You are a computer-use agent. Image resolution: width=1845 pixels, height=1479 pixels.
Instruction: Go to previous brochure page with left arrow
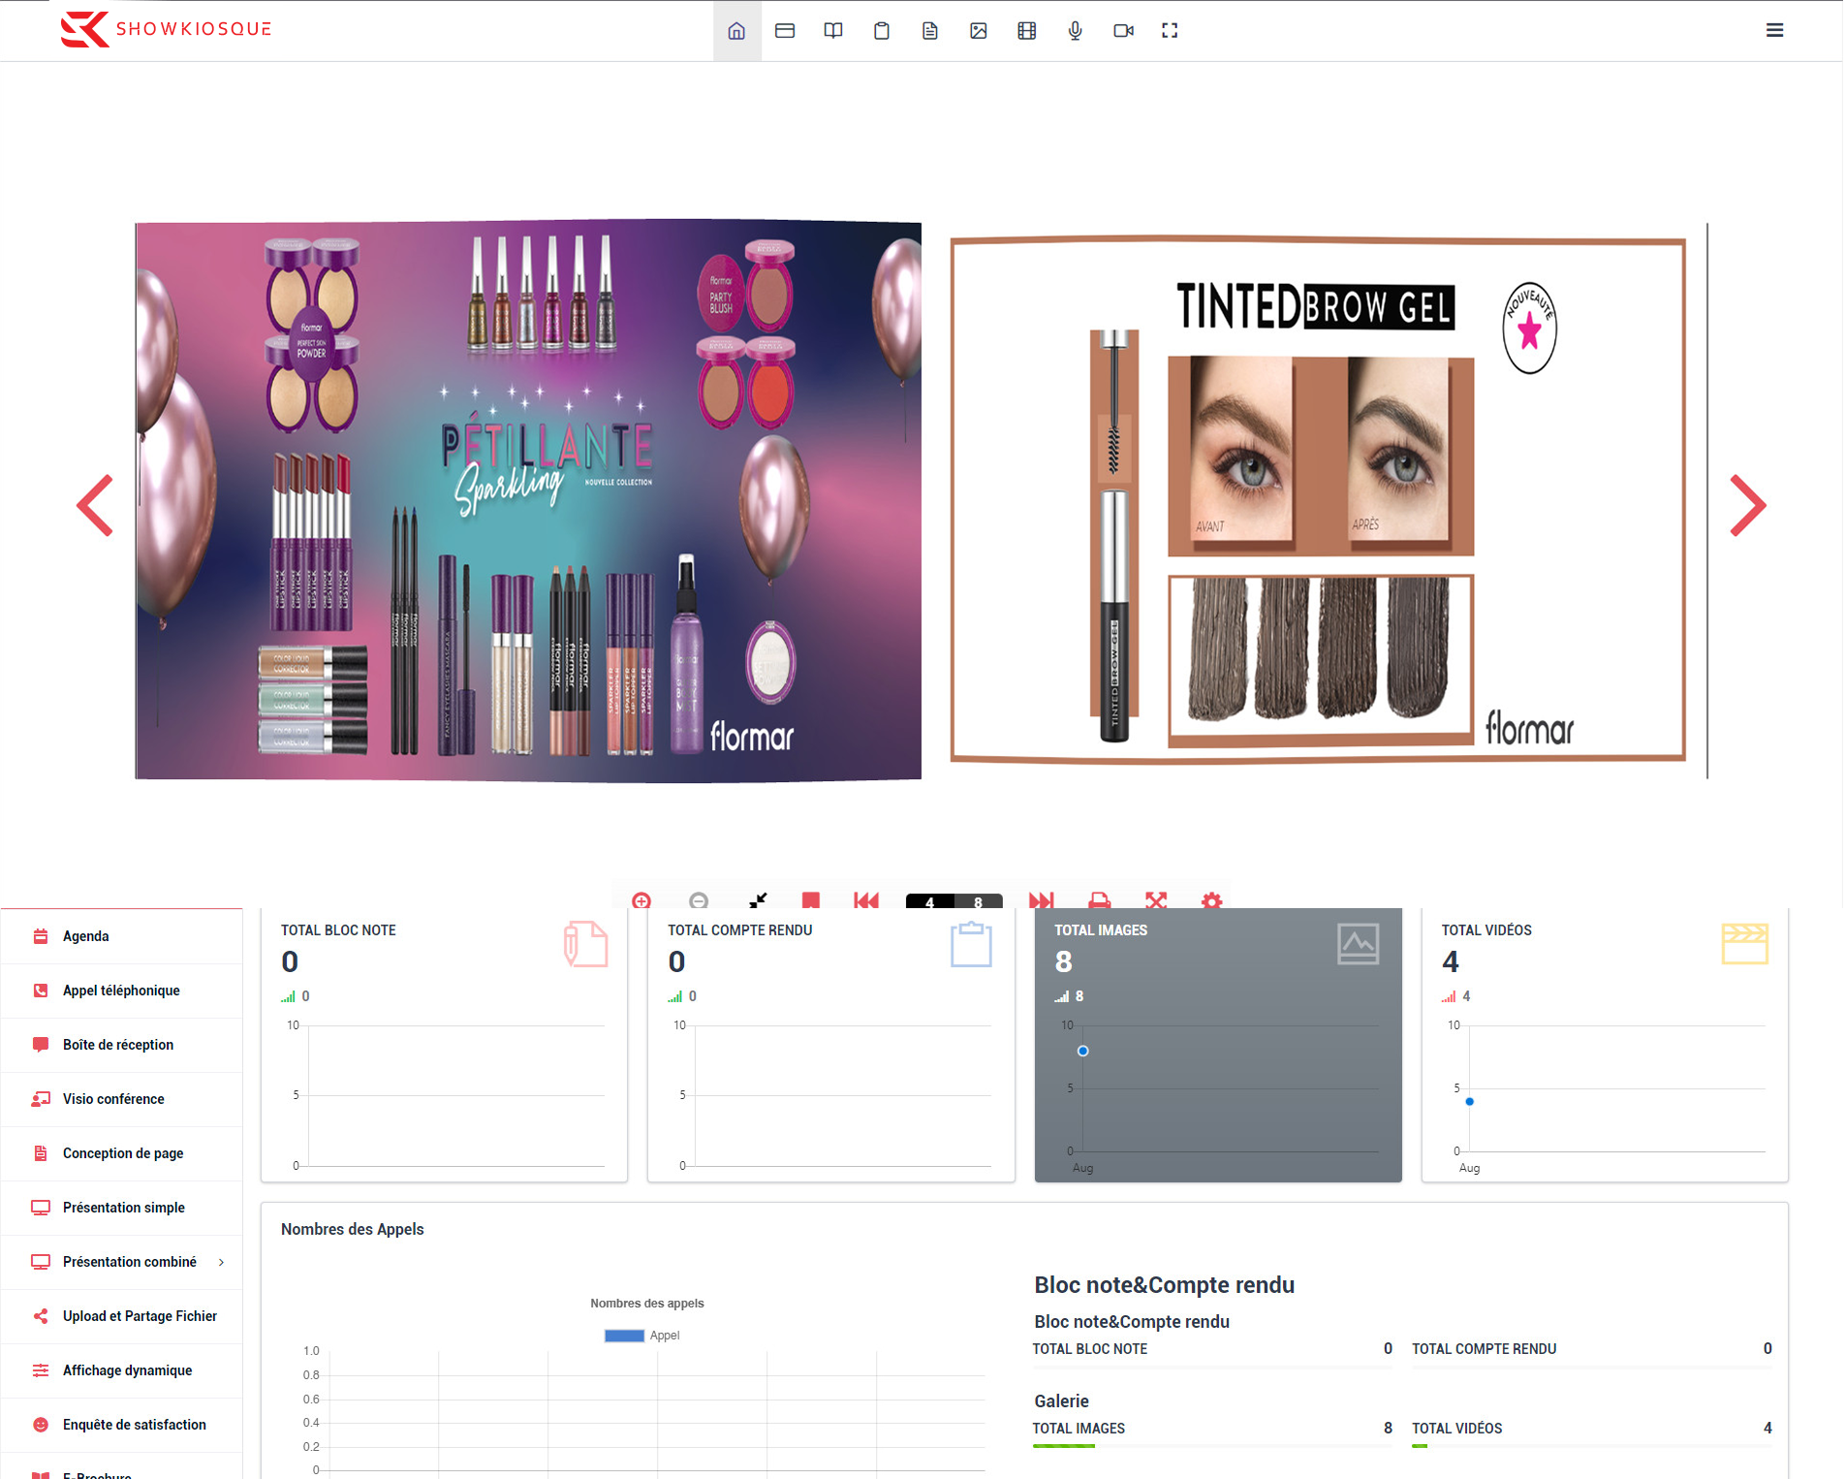(95, 505)
